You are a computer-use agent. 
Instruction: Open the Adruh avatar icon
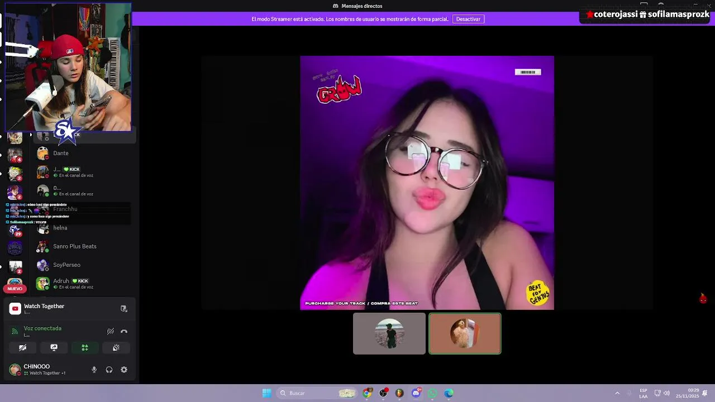click(x=42, y=284)
